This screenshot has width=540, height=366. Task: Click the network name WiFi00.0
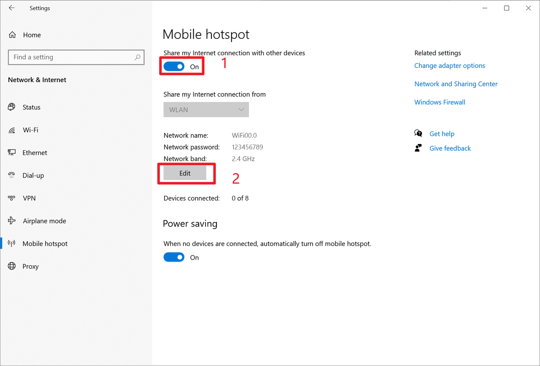coord(244,135)
